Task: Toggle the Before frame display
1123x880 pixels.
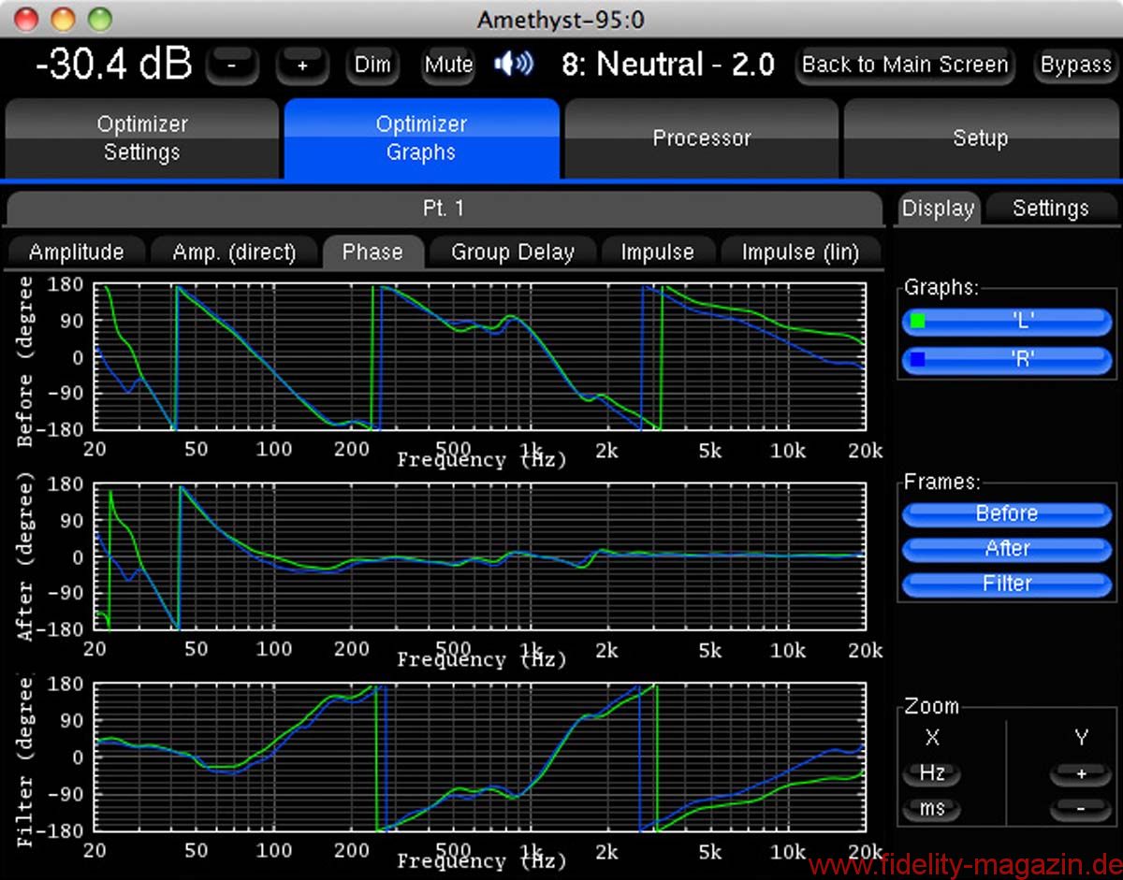Action: click(x=1007, y=513)
